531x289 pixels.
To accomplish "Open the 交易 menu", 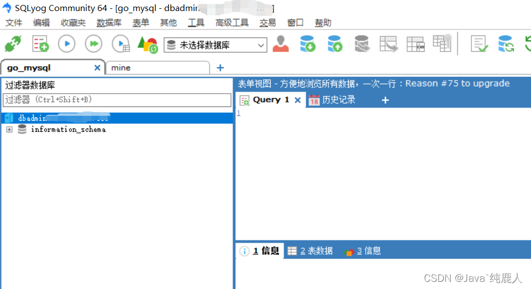I will (267, 23).
